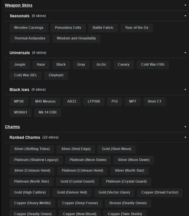Screen dimensions: 189x216
Task: Select the Cold War-FRA skin
Action: (152, 65)
